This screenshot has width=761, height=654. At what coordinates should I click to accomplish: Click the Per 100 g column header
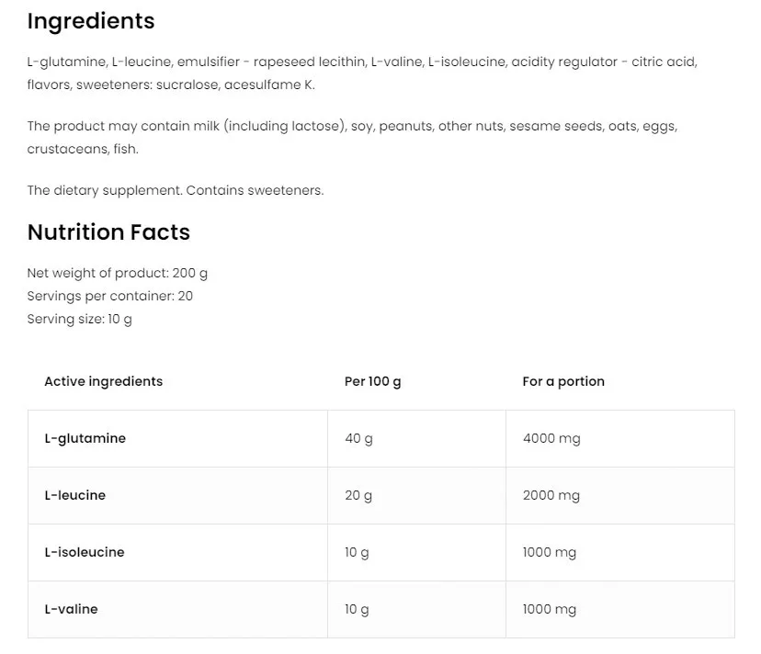(x=372, y=381)
